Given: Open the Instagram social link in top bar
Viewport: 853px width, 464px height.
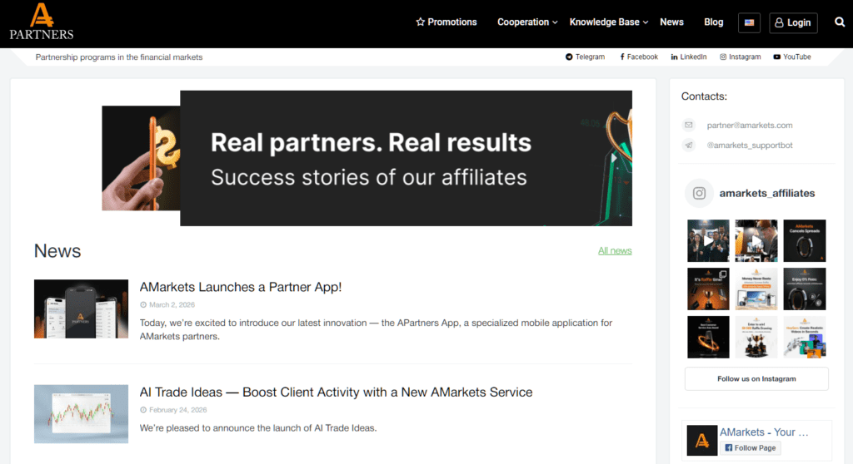Looking at the screenshot, I should [x=741, y=57].
